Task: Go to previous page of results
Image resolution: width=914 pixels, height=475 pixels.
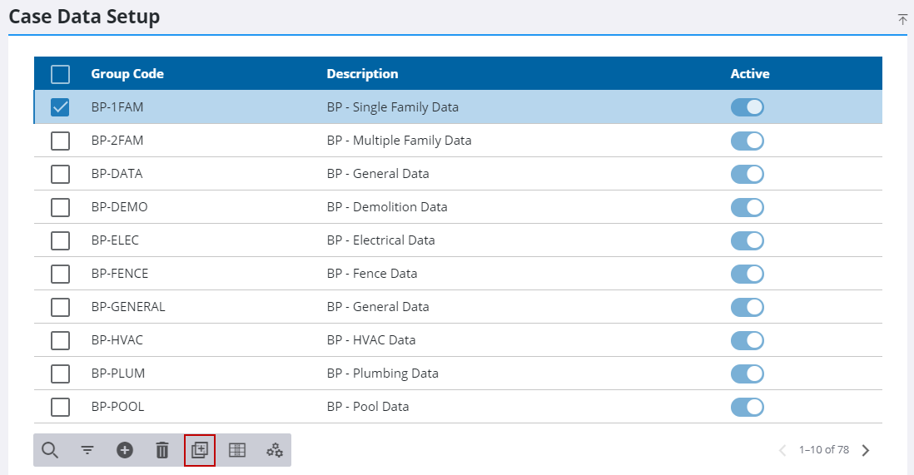Action: [x=782, y=450]
